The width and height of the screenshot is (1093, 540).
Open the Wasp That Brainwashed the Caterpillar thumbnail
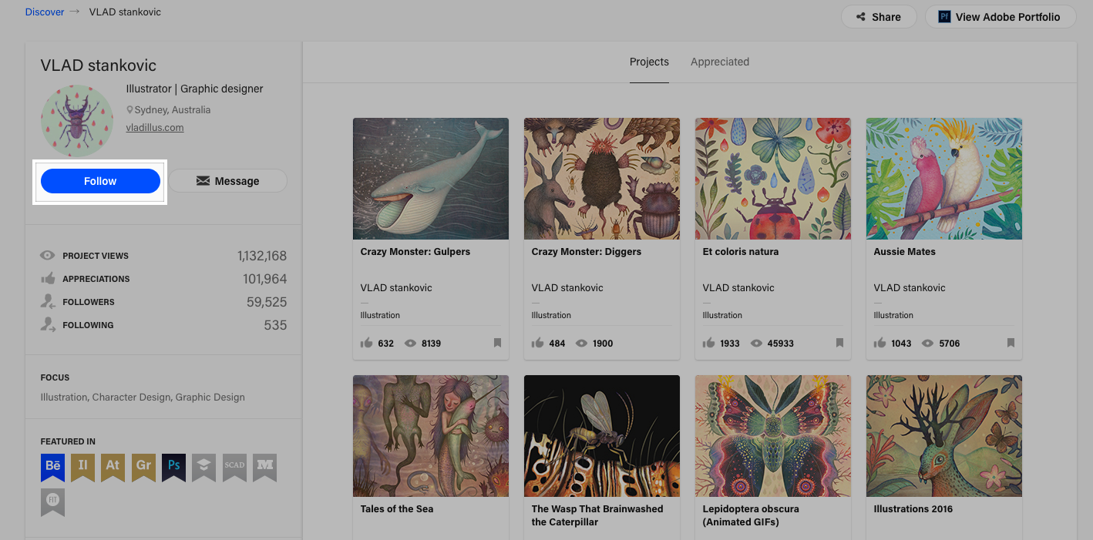pos(602,436)
